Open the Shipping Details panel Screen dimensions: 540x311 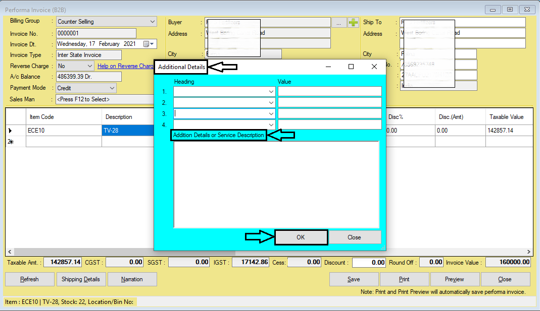tap(81, 279)
